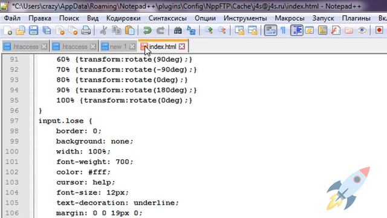Open the Файл menu
Screen dimensions: 387x218
[x=12, y=18]
